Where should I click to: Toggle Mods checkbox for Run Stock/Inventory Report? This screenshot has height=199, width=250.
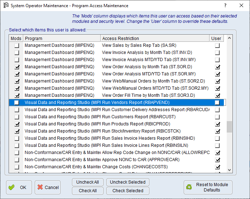click(16, 131)
